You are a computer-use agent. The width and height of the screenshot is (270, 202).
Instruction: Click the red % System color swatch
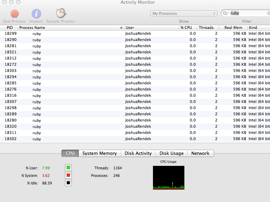(68, 175)
